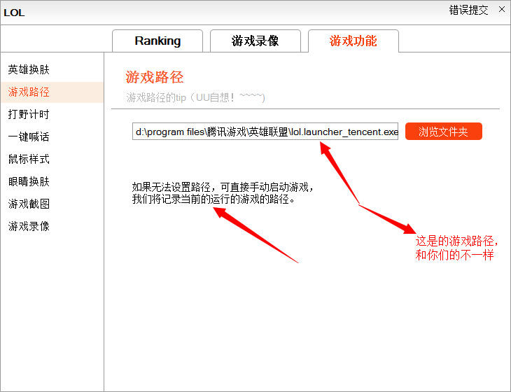Image resolution: width=511 pixels, height=392 pixels.
Task: Choose 鼠标样式 from the sidebar
Action: click(29, 160)
